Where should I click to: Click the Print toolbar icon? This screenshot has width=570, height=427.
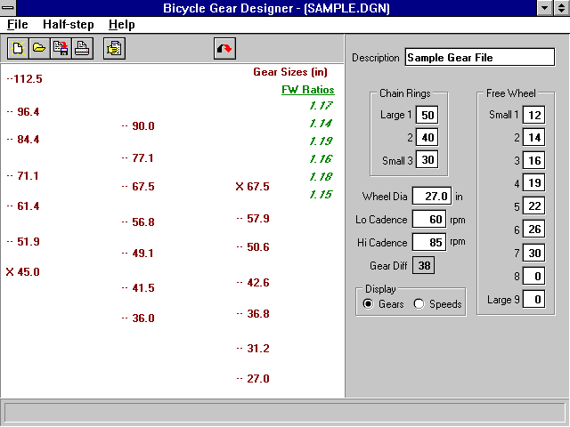tap(81, 48)
